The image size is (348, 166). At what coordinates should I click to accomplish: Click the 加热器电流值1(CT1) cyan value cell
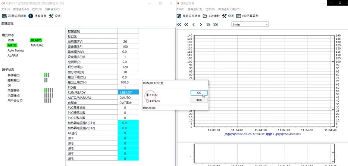128,123
